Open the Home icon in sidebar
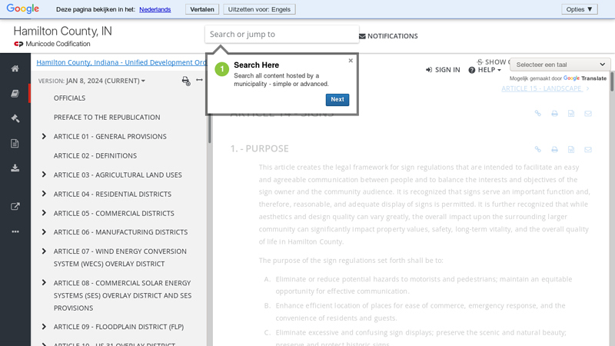This screenshot has width=615, height=346. tap(15, 68)
